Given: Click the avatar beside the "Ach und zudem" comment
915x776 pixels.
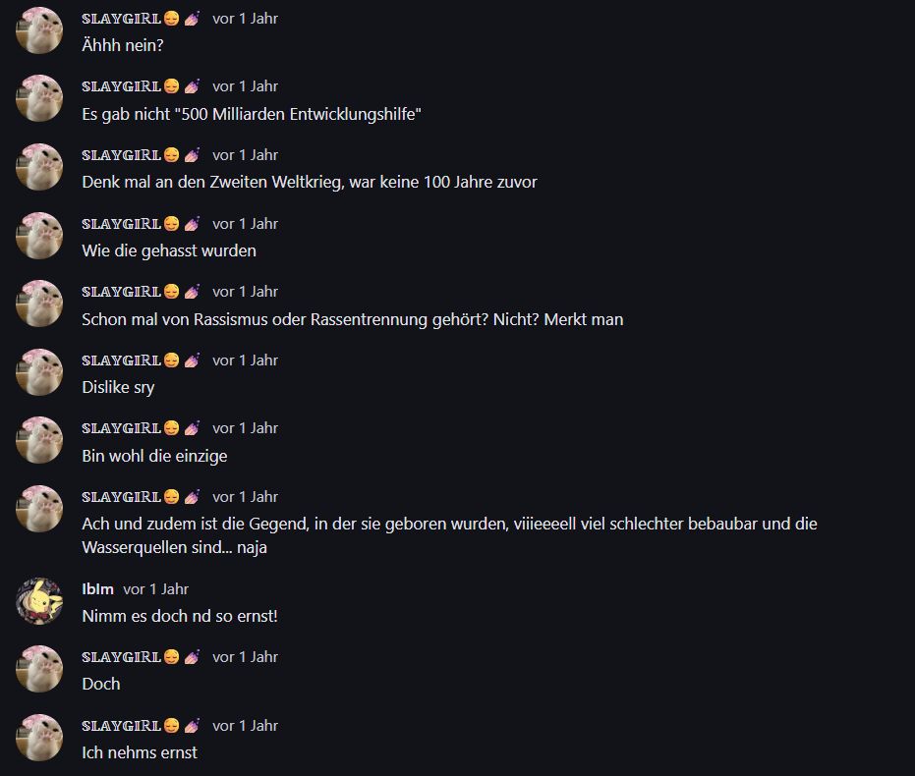Looking at the screenshot, I should pos(40,509).
